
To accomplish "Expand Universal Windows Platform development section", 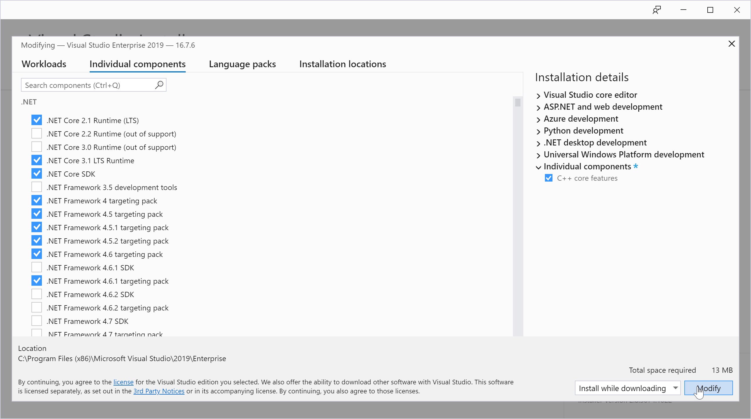I will coord(538,155).
